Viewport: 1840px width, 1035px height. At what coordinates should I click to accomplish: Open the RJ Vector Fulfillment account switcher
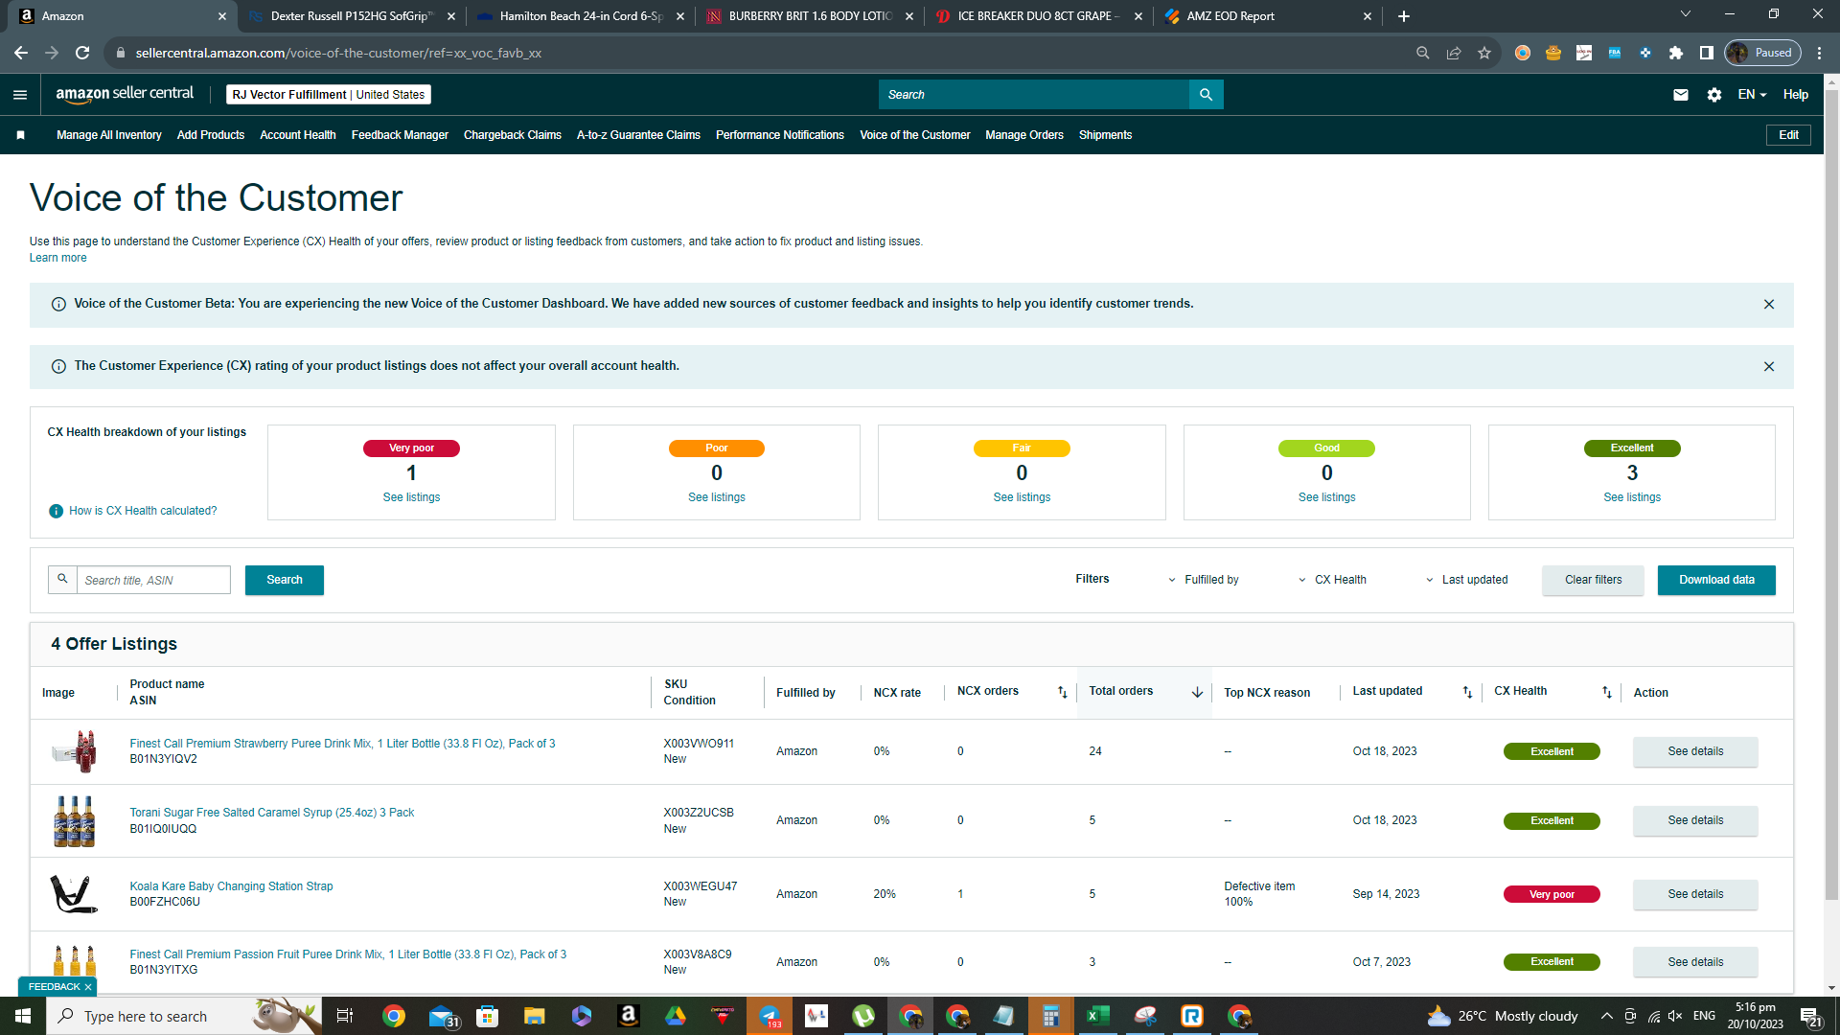pyautogui.click(x=329, y=94)
